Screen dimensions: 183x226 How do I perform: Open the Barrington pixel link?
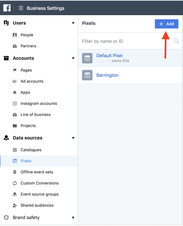pyautogui.click(x=107, y=75)
